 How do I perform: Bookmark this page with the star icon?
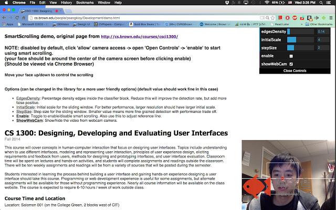click(x=272, y=18)
